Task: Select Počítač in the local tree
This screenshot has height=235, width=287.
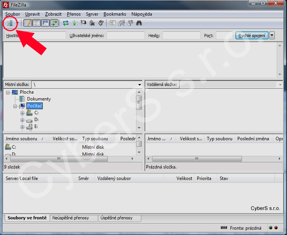Action: [x=35, y=106]
